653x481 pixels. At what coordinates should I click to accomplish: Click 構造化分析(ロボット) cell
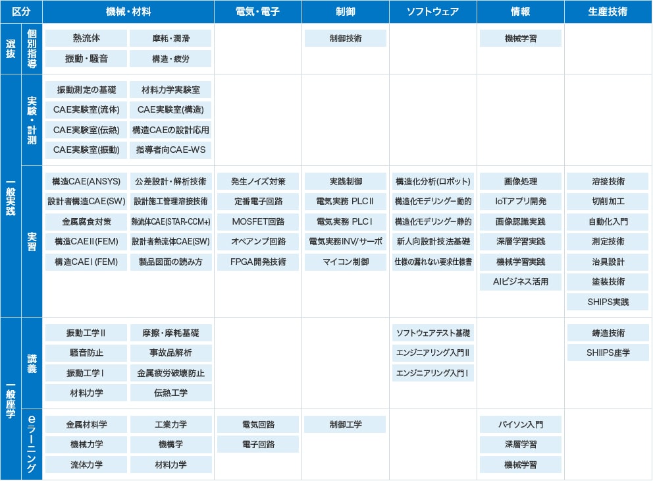click(x=433, y=181)
